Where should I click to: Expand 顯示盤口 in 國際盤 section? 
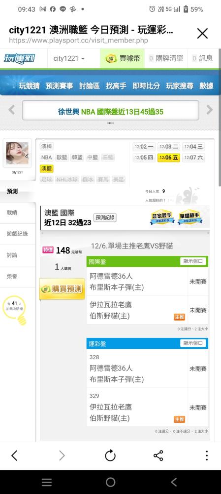pos(193,261)
